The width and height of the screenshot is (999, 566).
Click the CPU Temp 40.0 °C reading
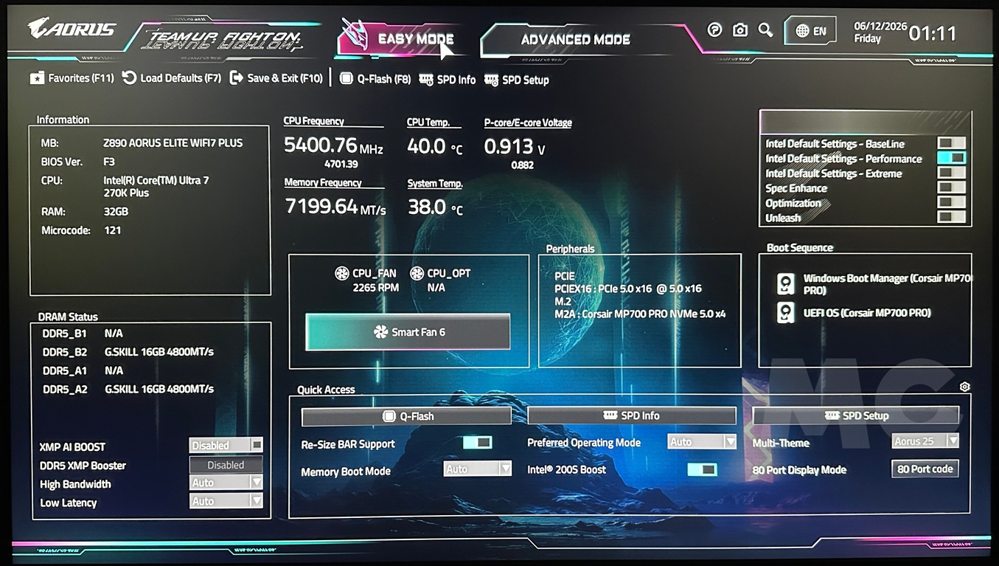(x=435, y=147)
